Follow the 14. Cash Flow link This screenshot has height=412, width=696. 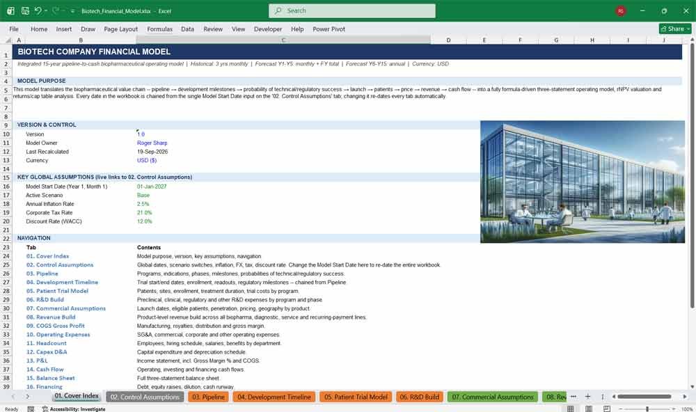(x=45, y=370)
